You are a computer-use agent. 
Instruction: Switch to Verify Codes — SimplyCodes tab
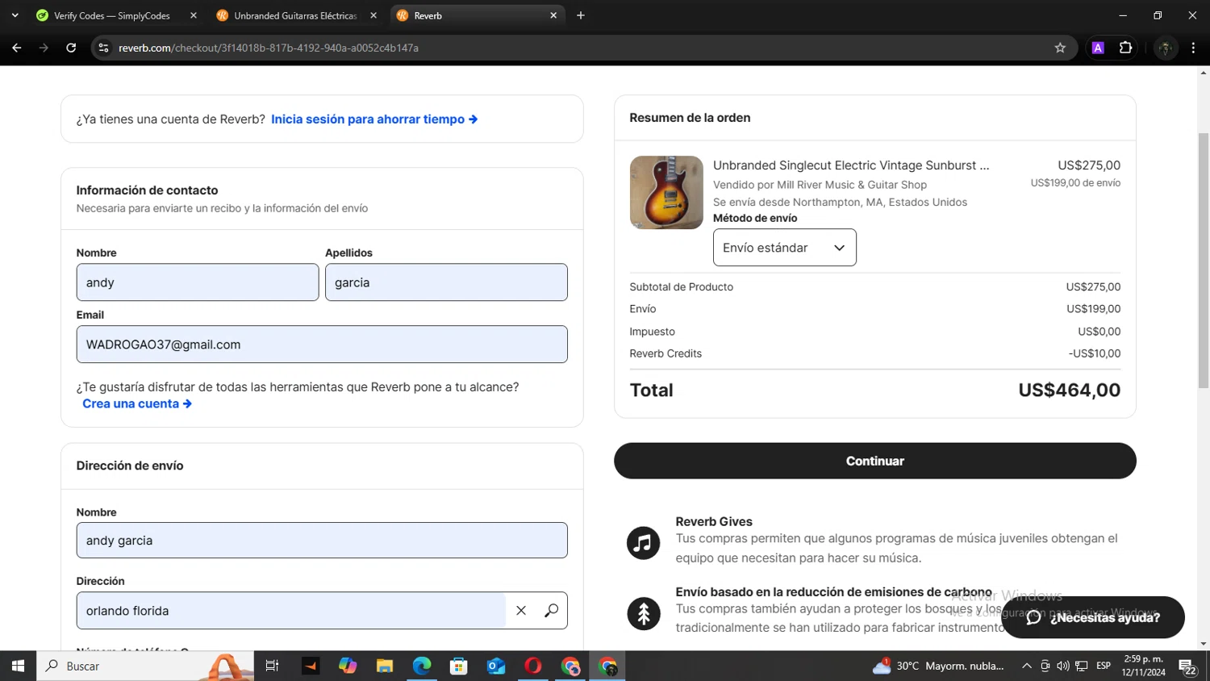[x=111, y=15]
